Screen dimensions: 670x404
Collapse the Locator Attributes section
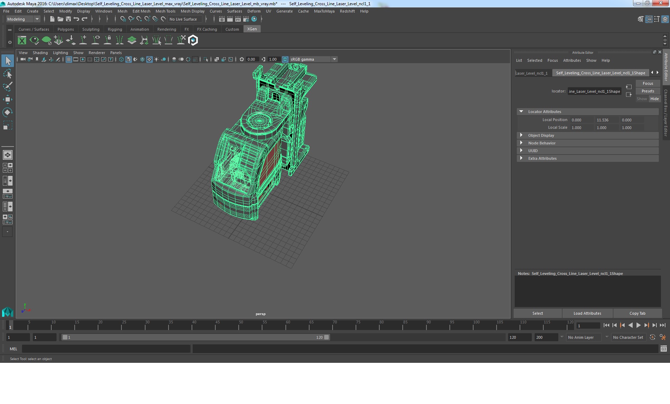521,112
